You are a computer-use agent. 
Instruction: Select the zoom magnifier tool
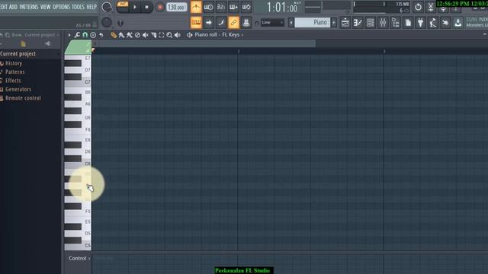click(x=169, y=35)
